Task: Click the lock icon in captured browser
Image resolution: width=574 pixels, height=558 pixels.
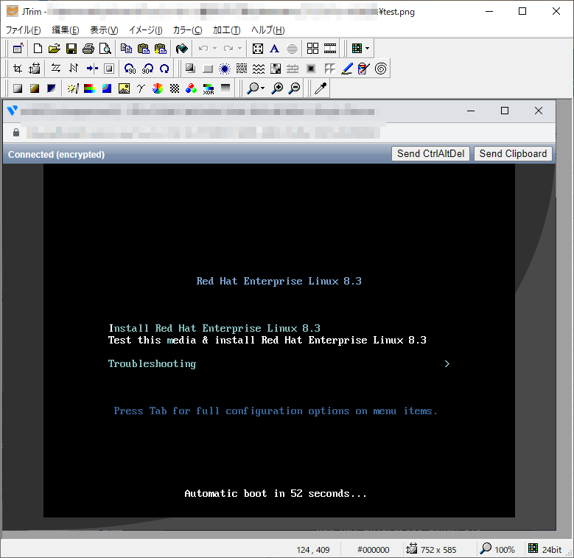Action: coord(16,132)
